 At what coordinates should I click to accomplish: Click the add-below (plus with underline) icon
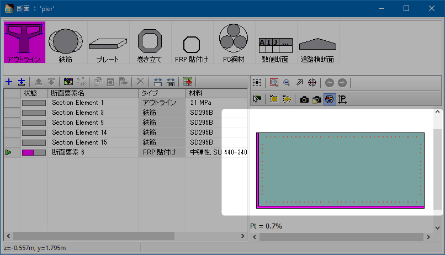(x=22, y=82)
